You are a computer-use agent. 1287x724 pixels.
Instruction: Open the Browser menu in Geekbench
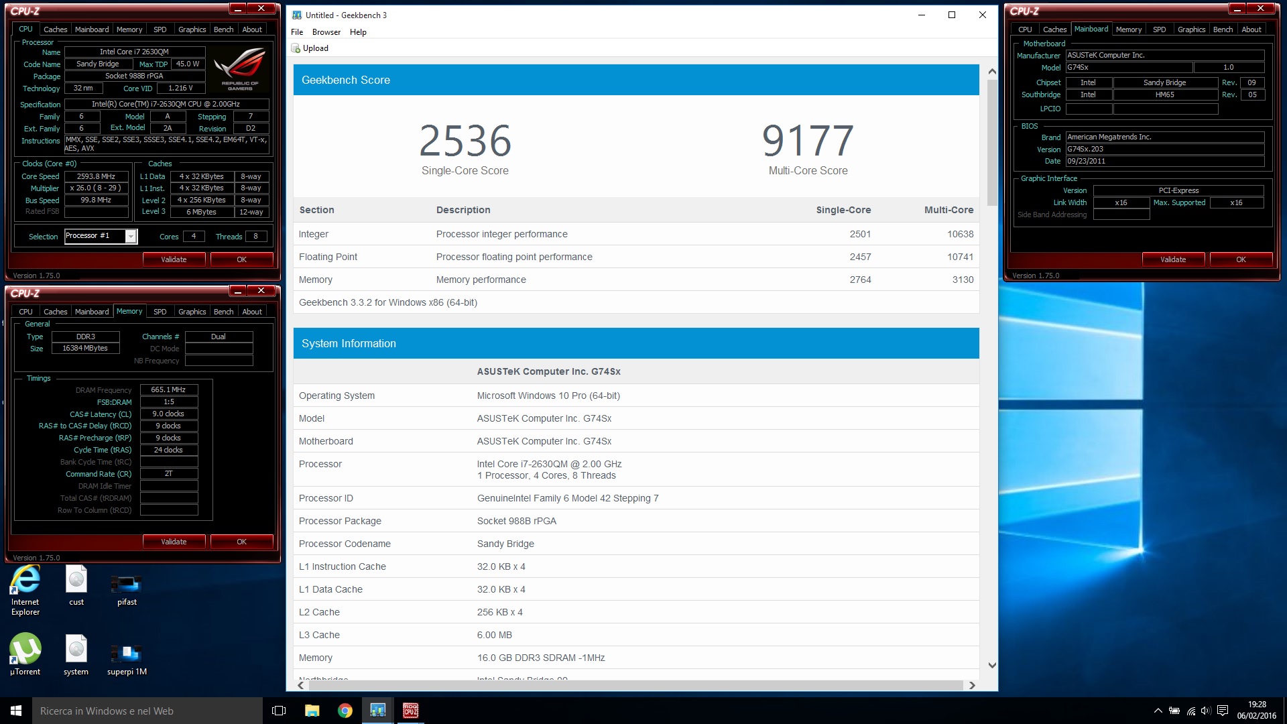click(x=326, y=32)
